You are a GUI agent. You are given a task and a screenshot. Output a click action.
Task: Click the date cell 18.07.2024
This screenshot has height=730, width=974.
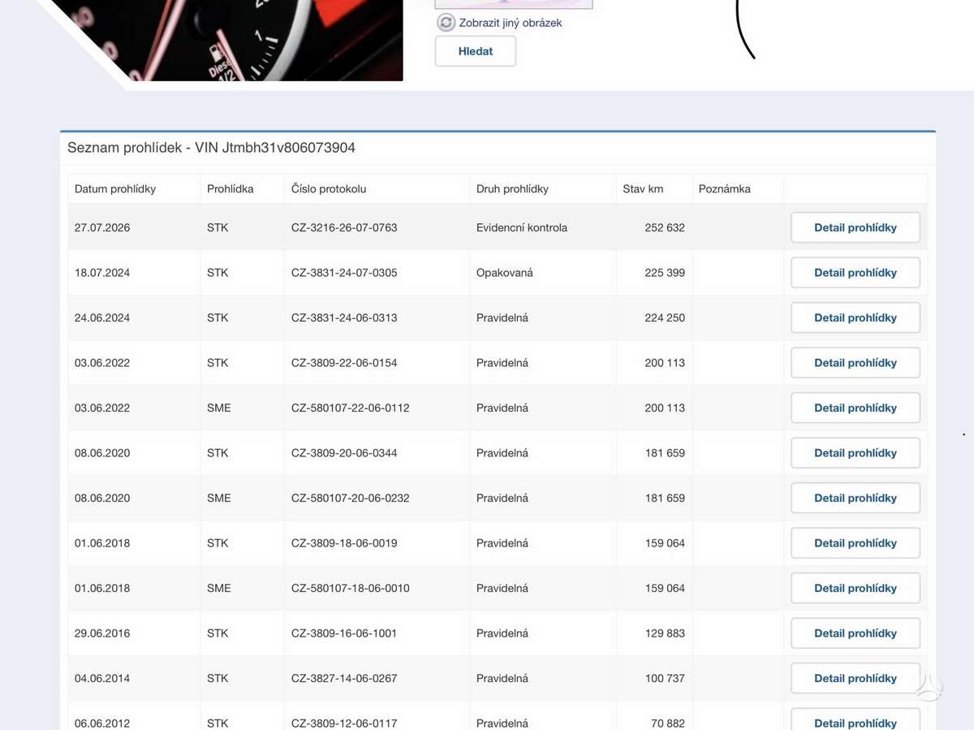102,273
